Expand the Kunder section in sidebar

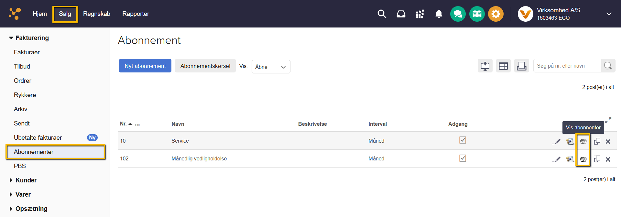[26, 180]
